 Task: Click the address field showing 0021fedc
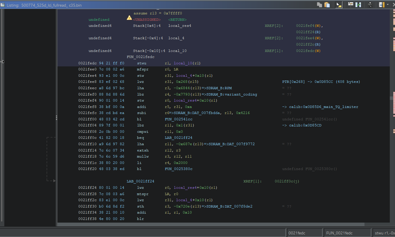pos(304,233)
